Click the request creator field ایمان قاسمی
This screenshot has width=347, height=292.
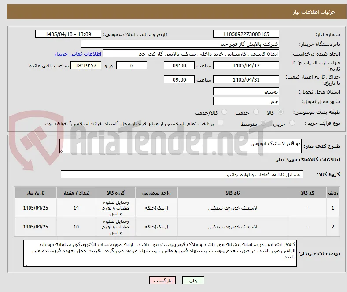[x=191, y=54]
